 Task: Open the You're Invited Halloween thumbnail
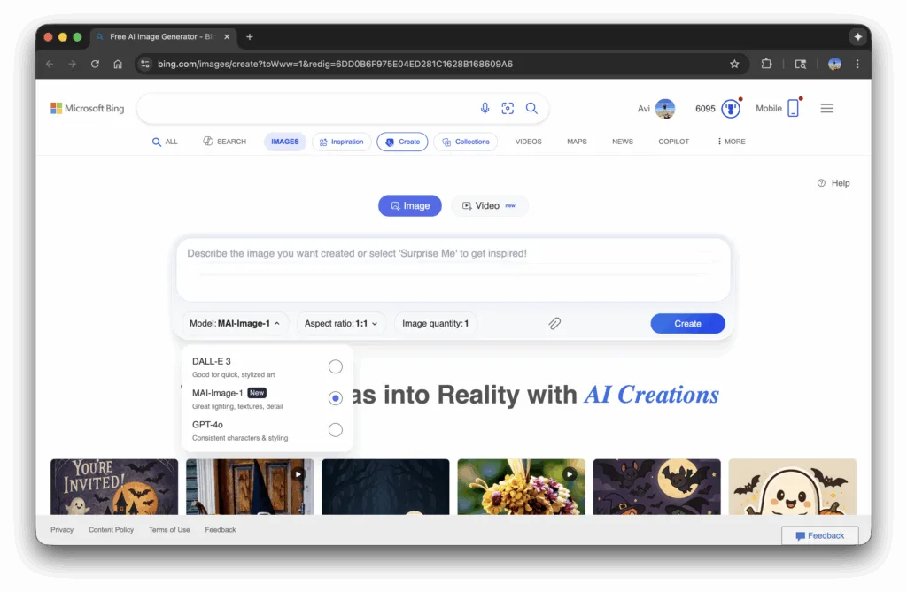click(x=114, y=487)
